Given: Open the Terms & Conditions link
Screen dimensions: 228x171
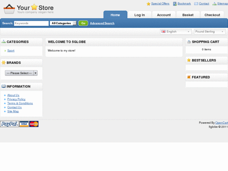Looking at the screenshot, I should 20,103.
